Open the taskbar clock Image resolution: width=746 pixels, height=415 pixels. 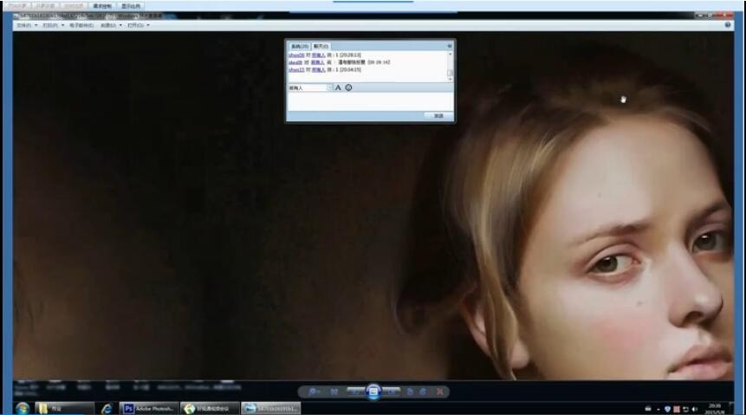pyautogui.click(x=715, y=409)
